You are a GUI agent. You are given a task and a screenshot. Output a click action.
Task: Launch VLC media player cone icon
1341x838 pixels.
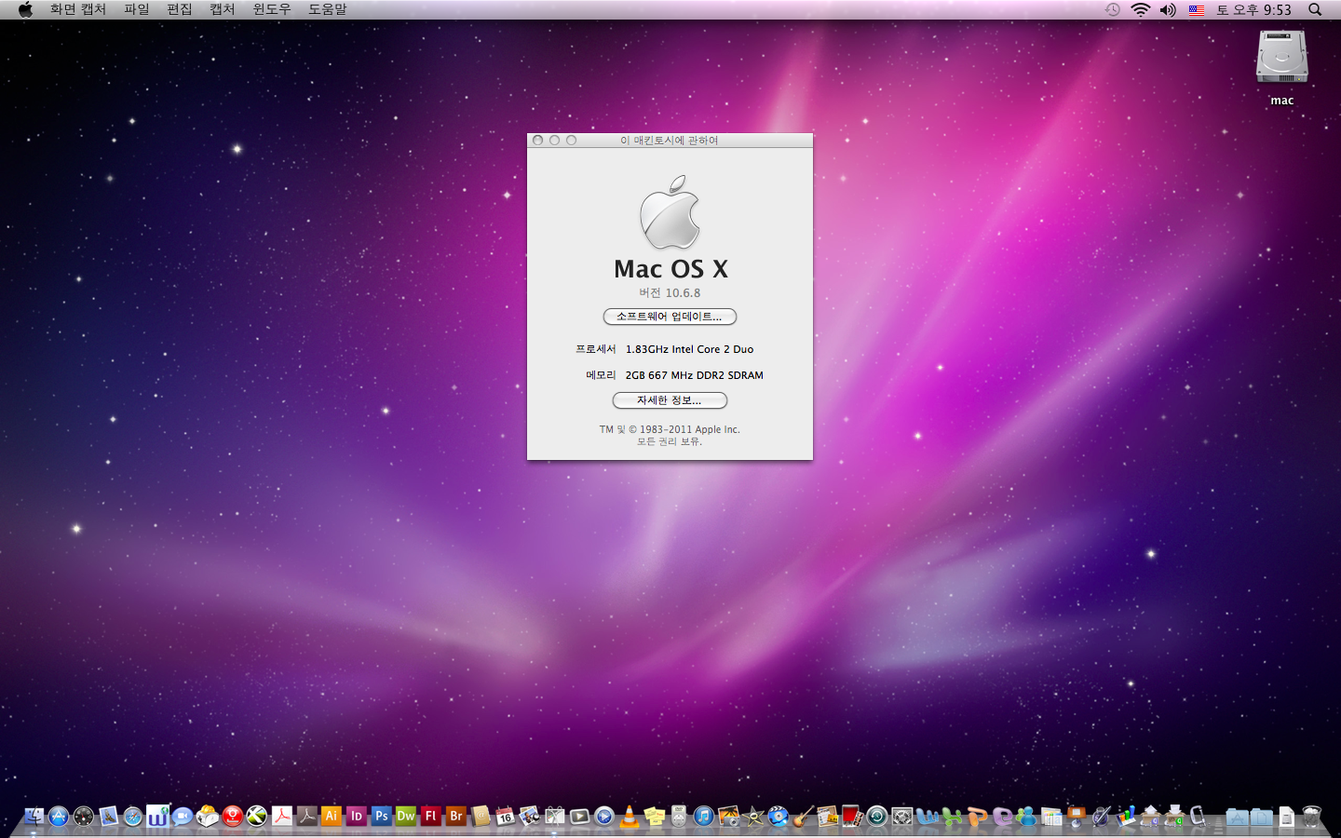pos(630,817)
